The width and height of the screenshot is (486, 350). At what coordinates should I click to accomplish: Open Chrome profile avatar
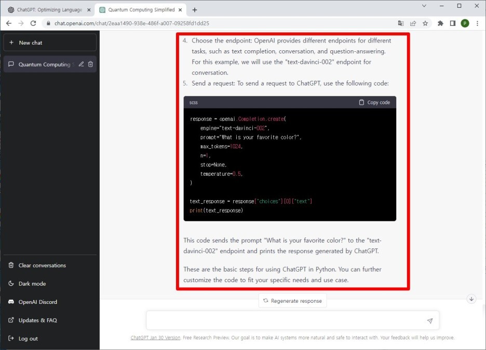465,23
